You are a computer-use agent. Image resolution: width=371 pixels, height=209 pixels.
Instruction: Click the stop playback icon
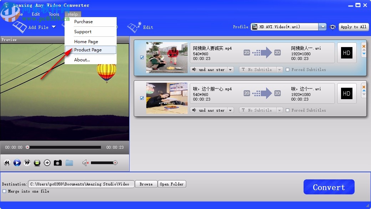tap(37, 163)
